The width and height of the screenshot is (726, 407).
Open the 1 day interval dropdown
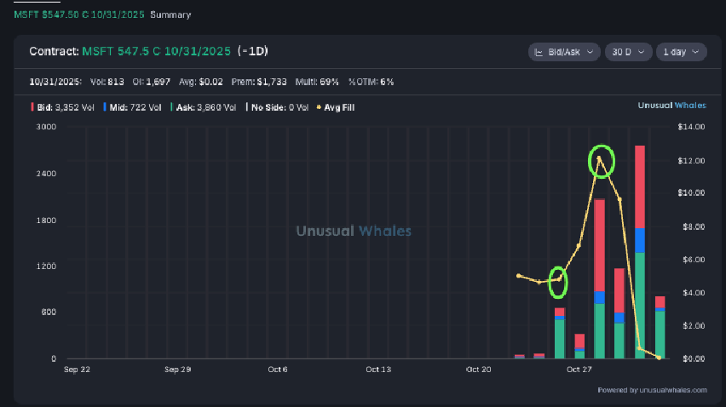pos(681,52)
